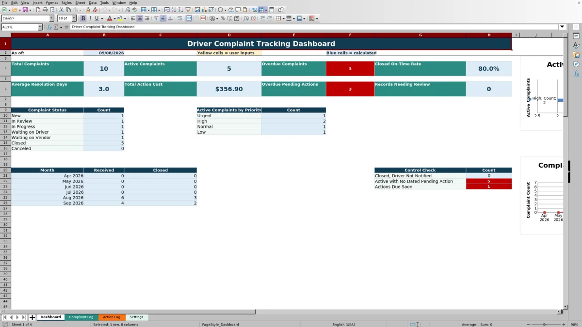Click the Export as PDF icon
Viewport: 582px width, 327px height.
pyautogui.click(x=38, y=10)
